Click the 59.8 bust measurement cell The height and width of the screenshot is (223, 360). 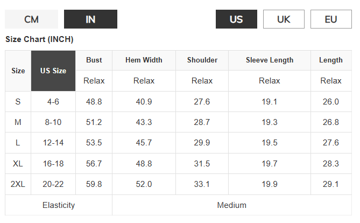click(94, 184)
